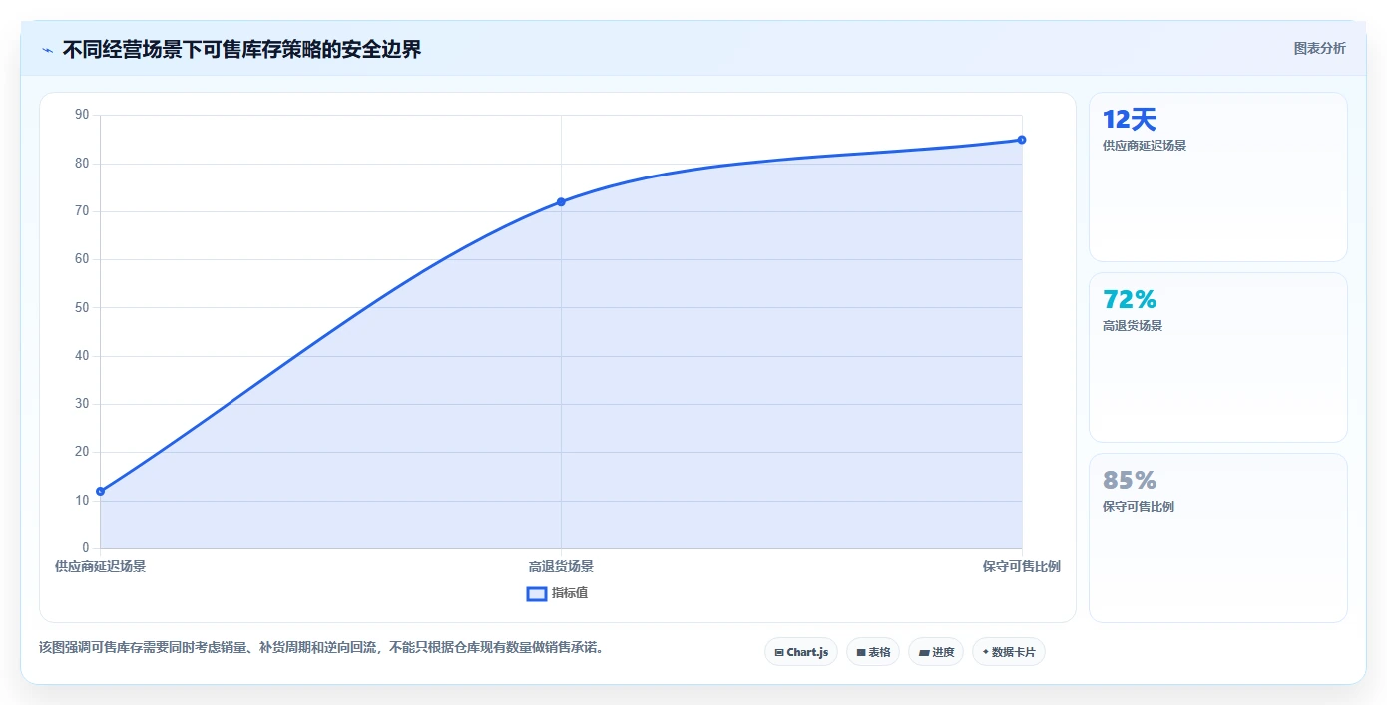The height and width of the screenshot is (705, 1387).
Task: Select the 进度 tag
Action: [936, 652]
